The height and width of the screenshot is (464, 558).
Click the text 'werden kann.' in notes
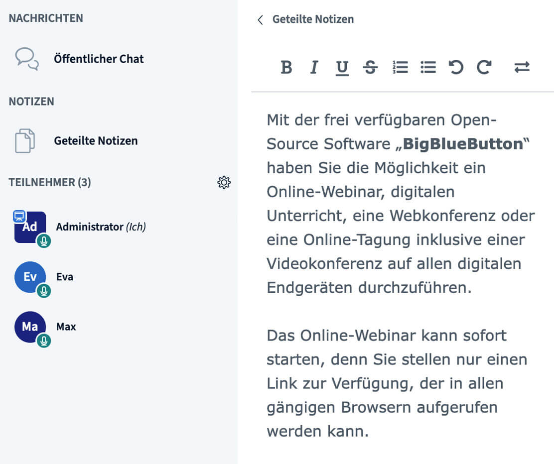[x=318, y=431]
